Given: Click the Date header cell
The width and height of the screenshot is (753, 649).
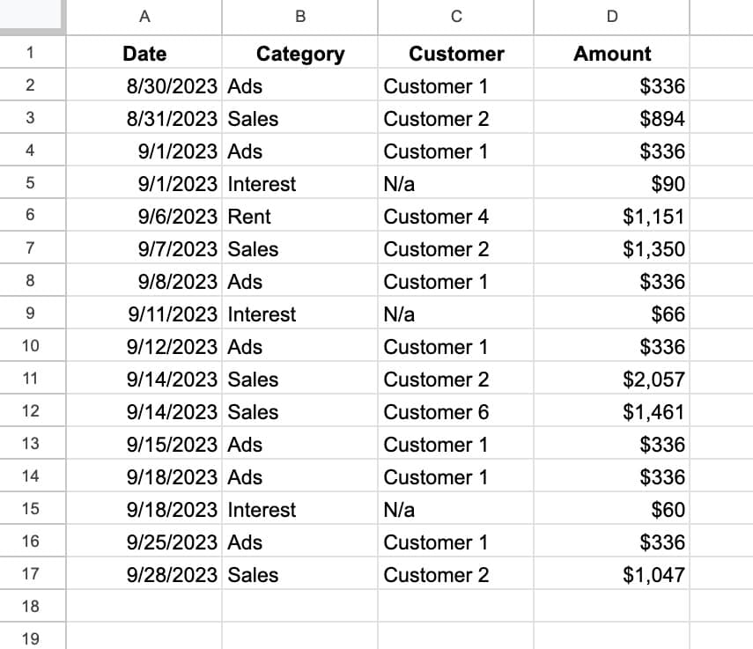Looking at the screenshot, I should [x=144, y=54].
